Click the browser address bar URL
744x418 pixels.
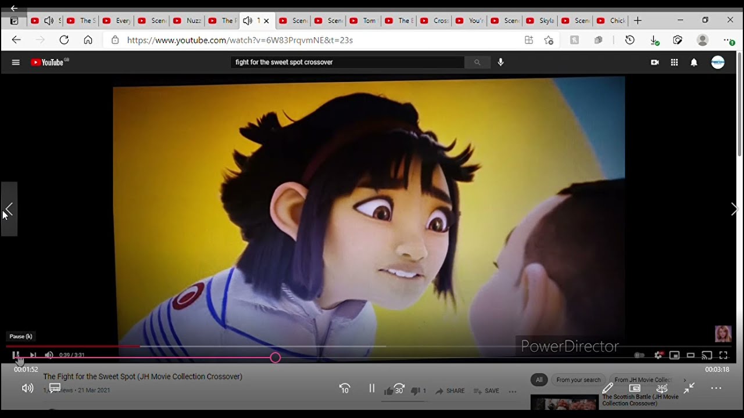click(239, 40)
